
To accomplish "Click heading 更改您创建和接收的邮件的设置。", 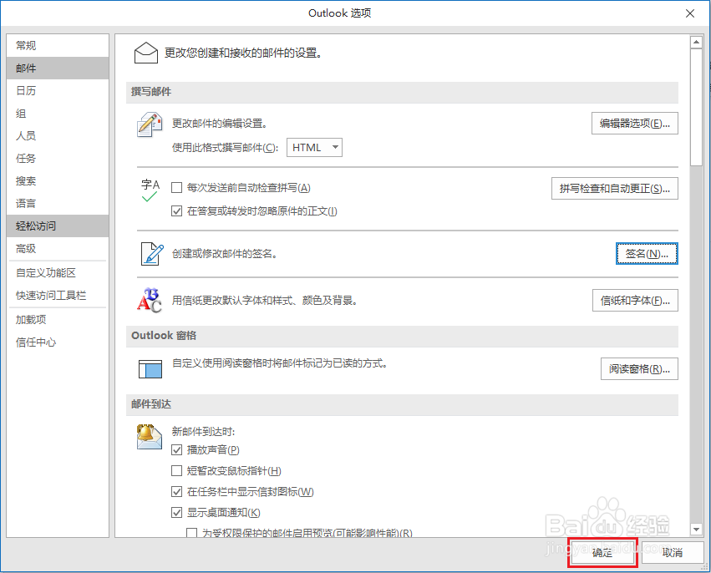I will (243, 53).
